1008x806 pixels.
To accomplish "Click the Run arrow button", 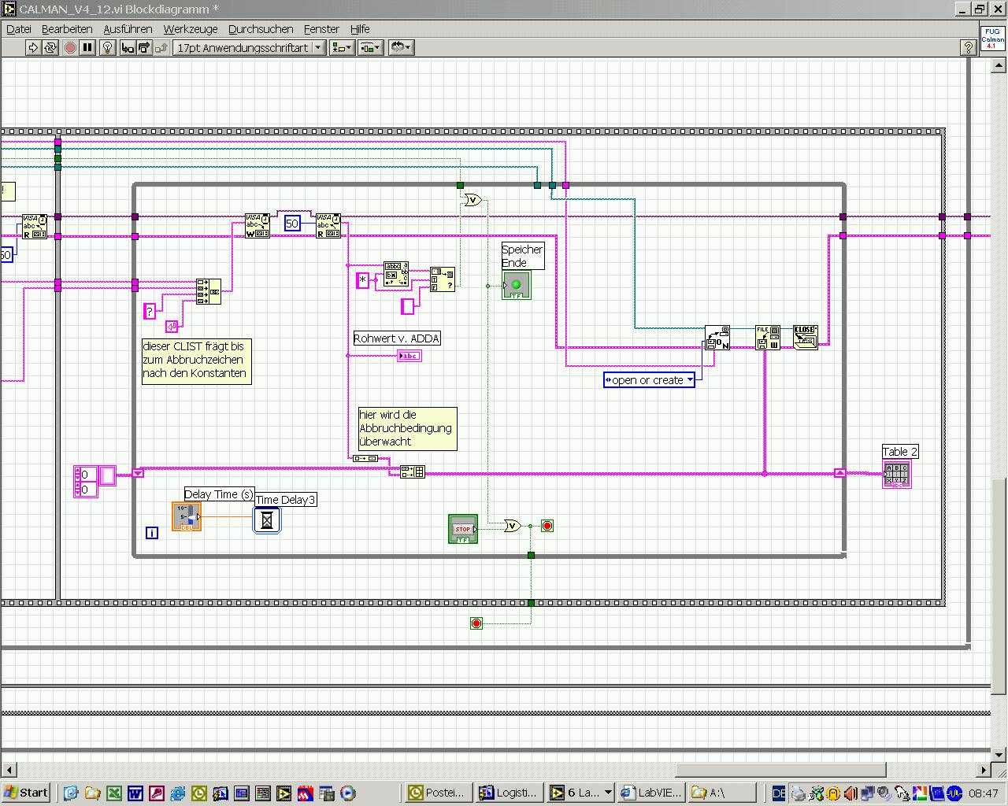I will tap(33, 48).
